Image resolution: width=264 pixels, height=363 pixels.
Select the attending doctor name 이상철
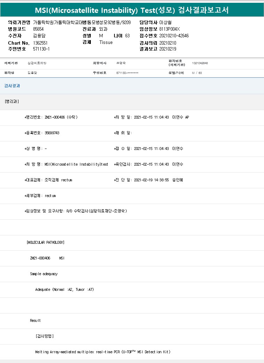[x=165, y=22]
